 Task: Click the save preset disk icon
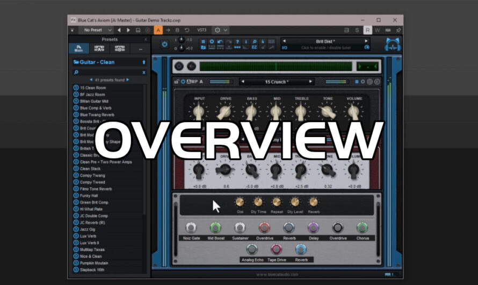(138, 30)
